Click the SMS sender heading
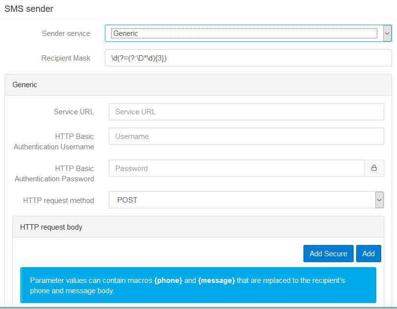The width and height of the screenshot is (397, 309). [29, 9]
